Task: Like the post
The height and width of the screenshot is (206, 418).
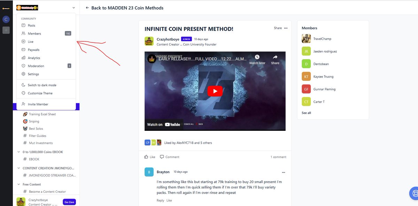Action: [150, 157]
